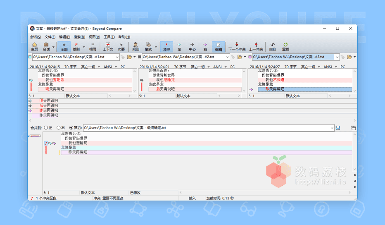Open the 主页 home icon

point(34,46)
